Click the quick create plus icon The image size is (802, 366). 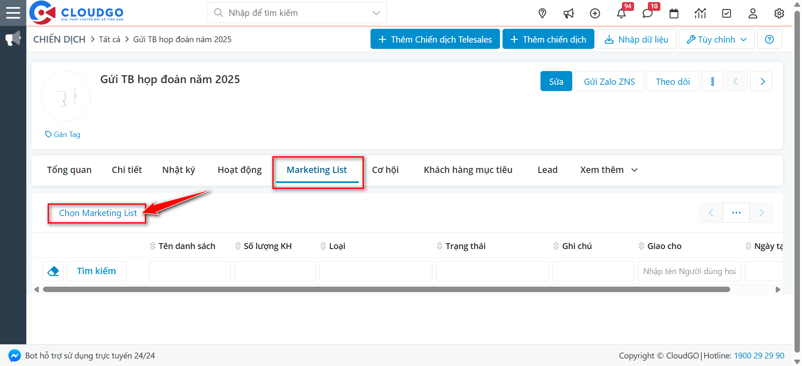tap(595, 13)
